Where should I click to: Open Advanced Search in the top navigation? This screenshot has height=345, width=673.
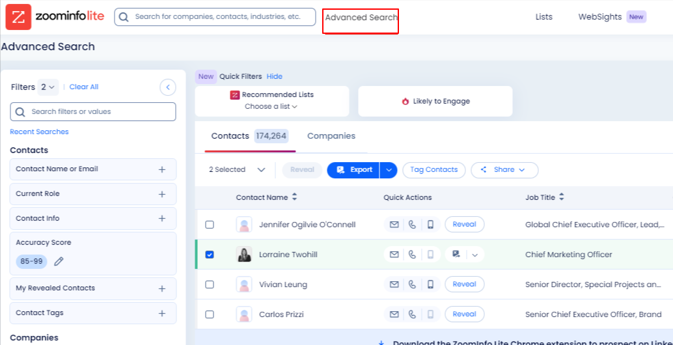(x=361, y=18)
